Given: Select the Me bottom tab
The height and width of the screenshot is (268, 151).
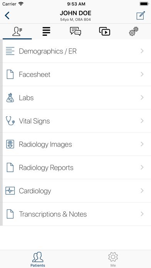Looking at the screenshot, I should pyautogui.click(x=113, y=259).
